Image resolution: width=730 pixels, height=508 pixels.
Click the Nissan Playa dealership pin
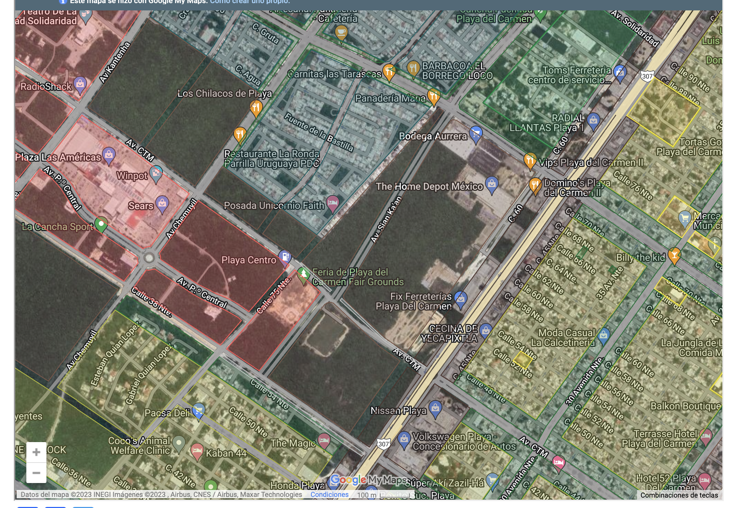click(x=435, y=408)
